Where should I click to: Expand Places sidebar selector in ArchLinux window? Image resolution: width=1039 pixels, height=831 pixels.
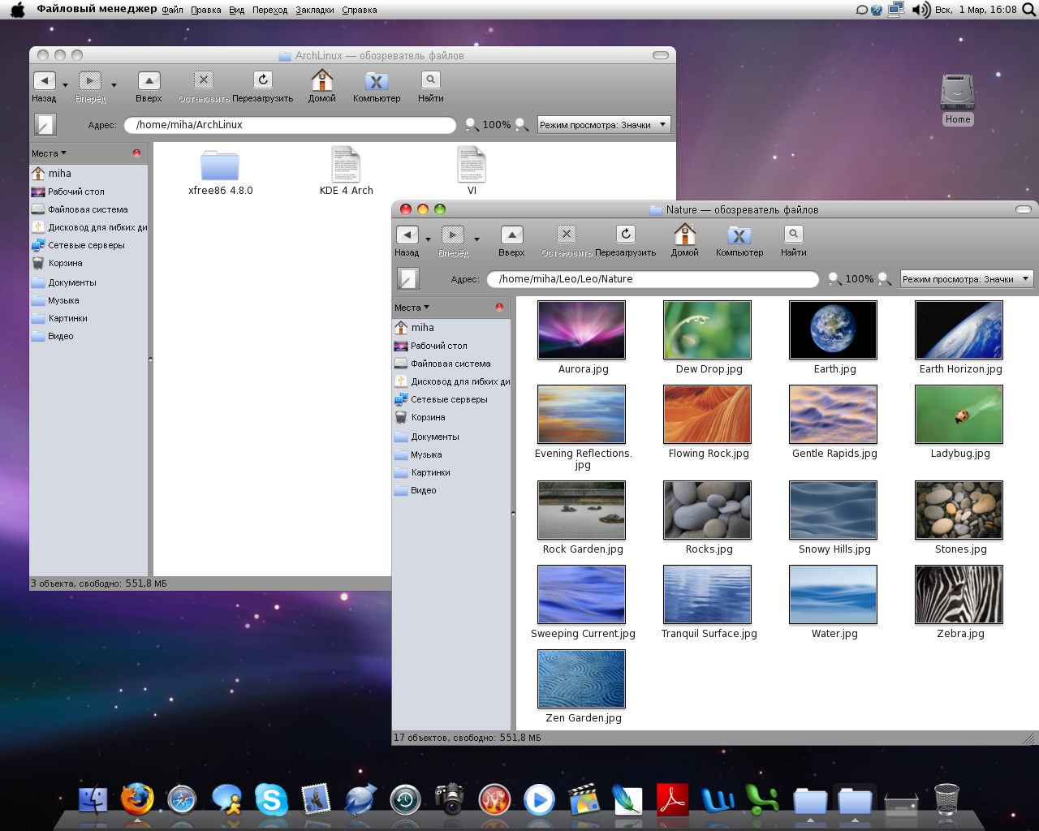click(x=49, y=153)
